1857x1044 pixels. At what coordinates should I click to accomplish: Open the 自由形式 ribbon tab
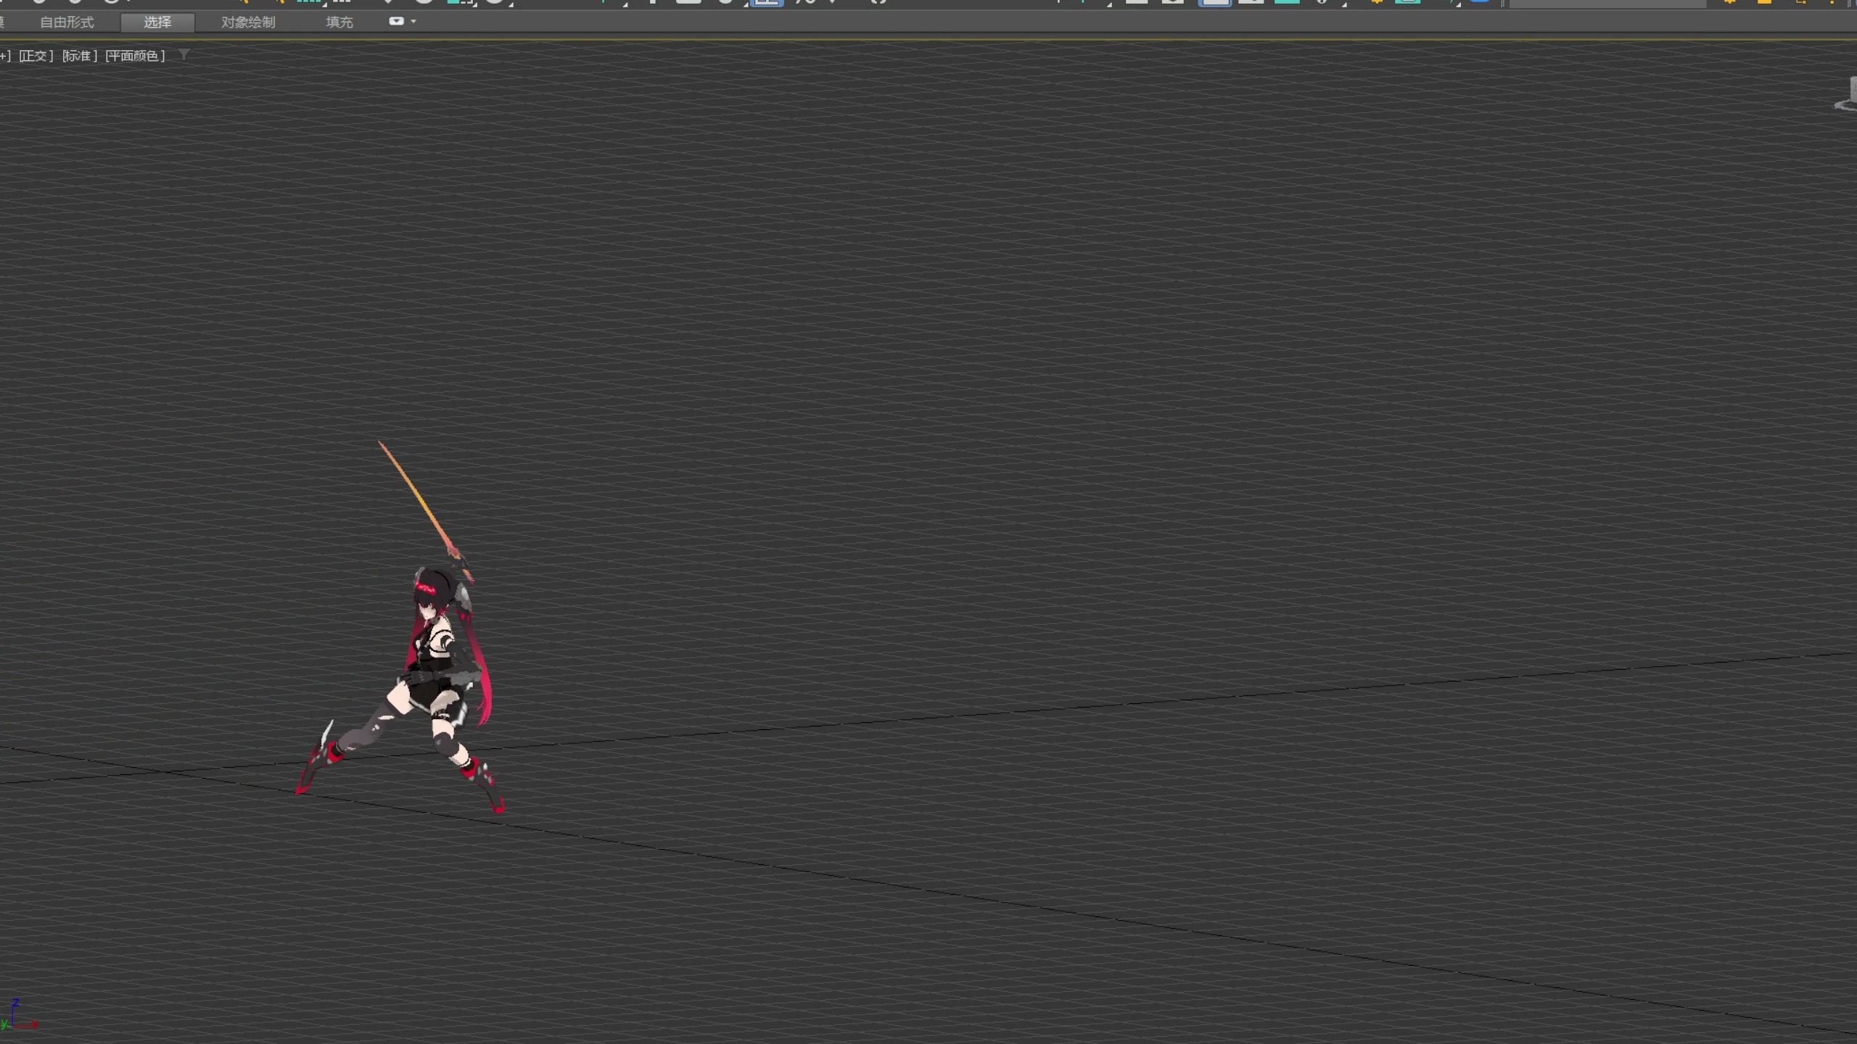(x=67, y=22)
